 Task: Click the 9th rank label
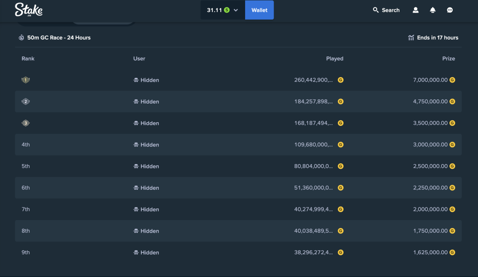tap(26, 253)
